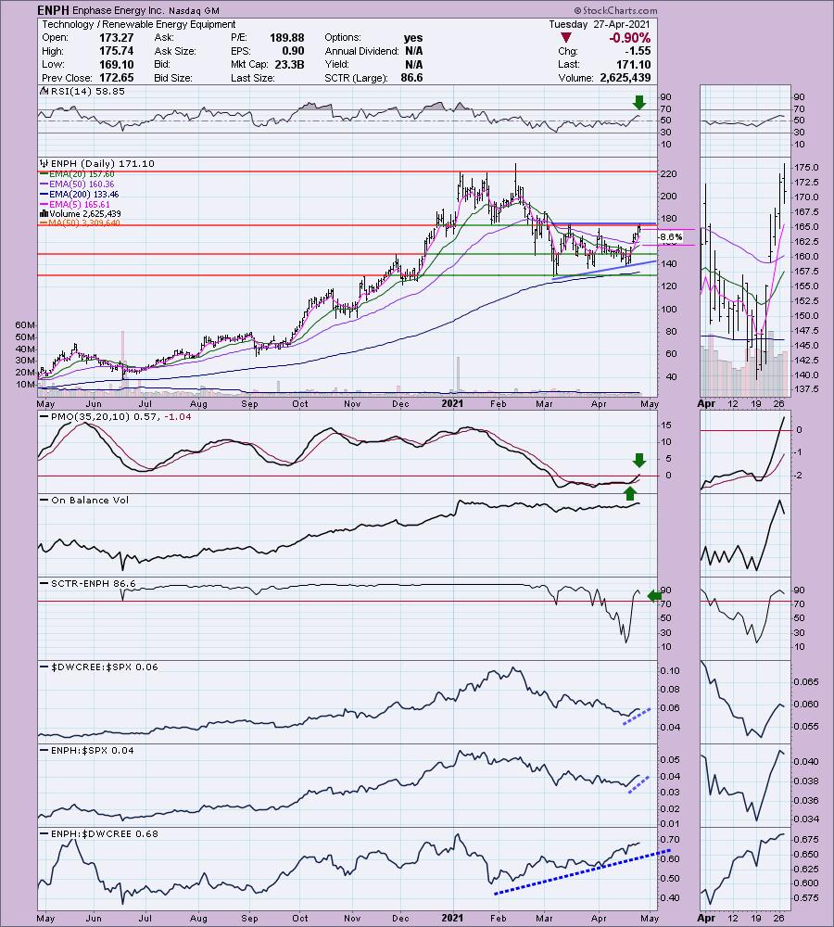Click the 220 price axis label
The width and height of the screenshot is (834, 927).
pos(668,174)
